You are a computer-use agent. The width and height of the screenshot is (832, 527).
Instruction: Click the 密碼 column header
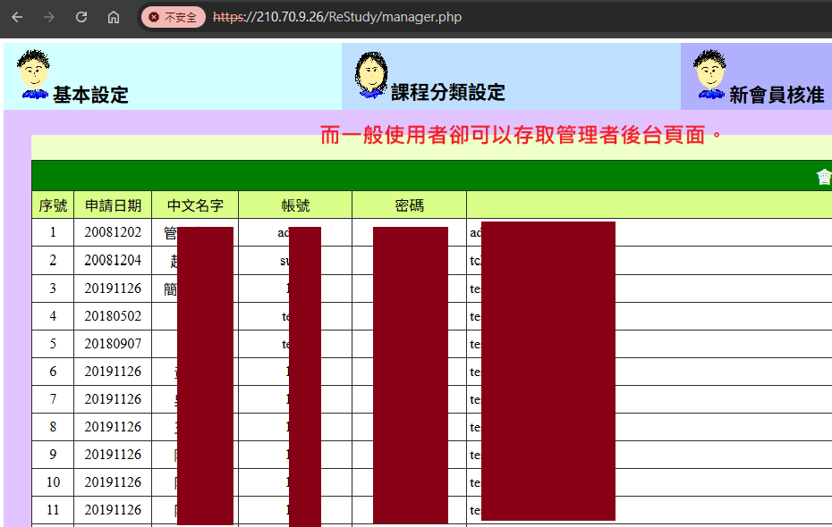pyautogui.click(x=410, y=205)
